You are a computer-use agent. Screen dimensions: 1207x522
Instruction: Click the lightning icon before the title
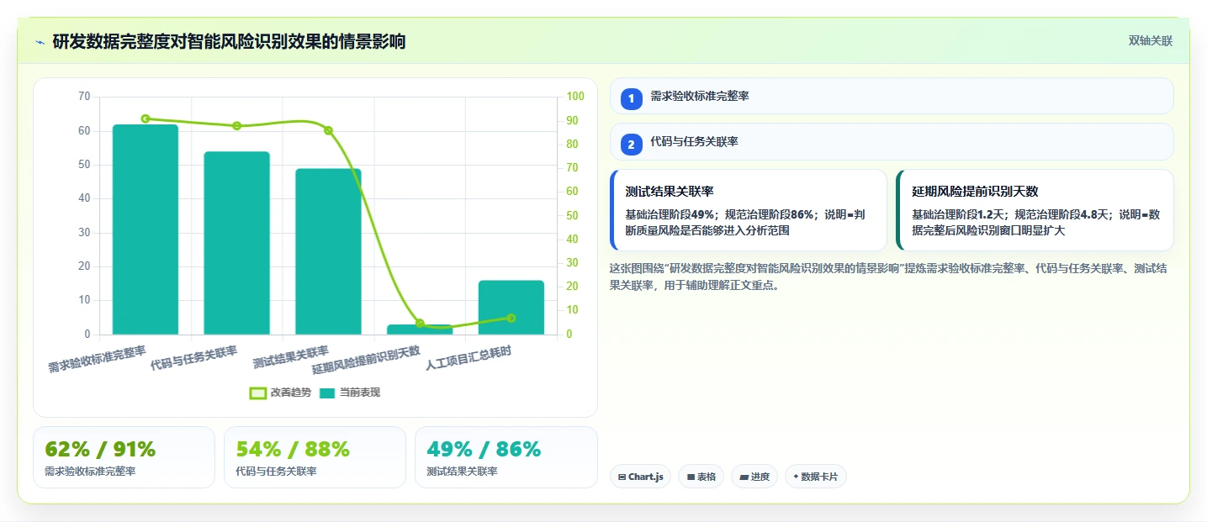coord(40,42)
